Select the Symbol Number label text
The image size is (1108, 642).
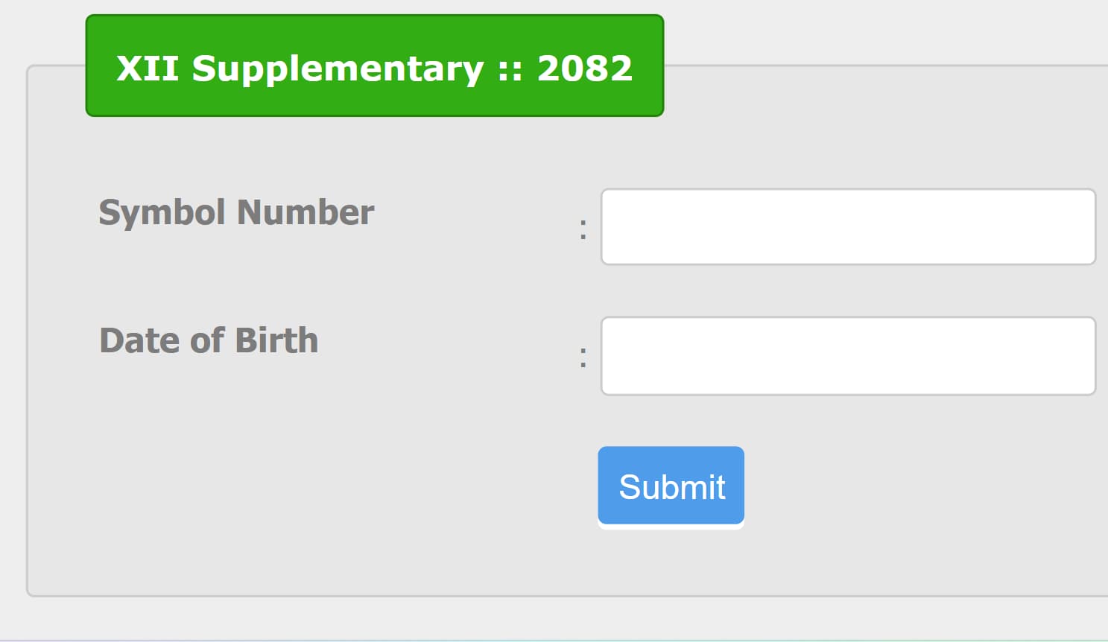236,212
